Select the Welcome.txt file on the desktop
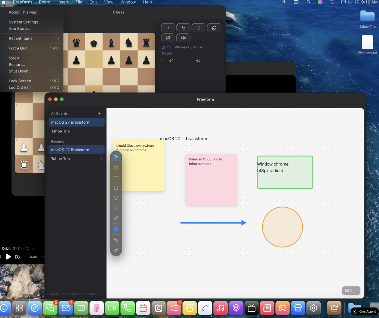This screenshot has height=318, width=379. (x=367, y=45)
